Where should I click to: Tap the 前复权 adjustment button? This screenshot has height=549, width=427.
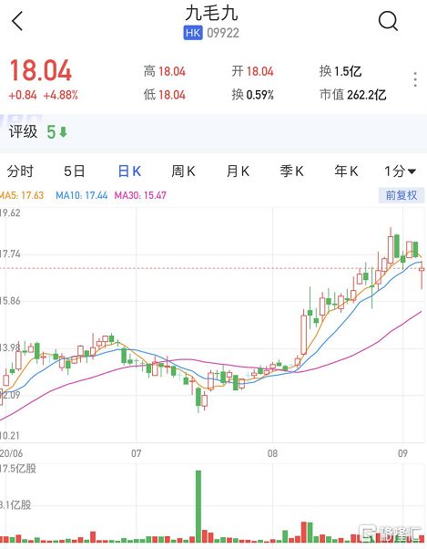pyautogui.click(x=402, y=195)
